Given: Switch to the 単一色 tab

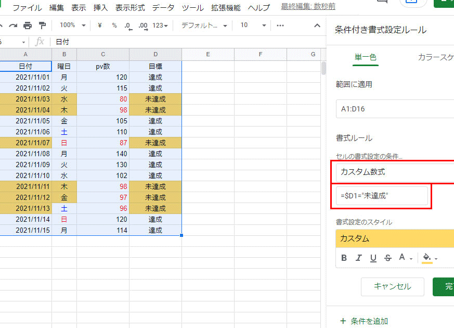Looking at the screenshot, I should tap(366, 57).
